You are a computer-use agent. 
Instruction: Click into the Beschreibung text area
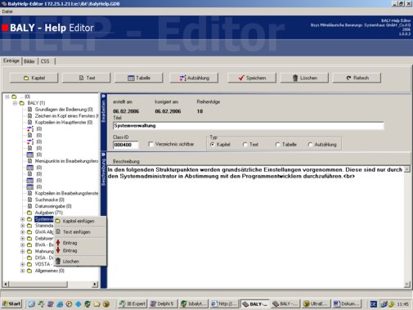coord(255,227)
